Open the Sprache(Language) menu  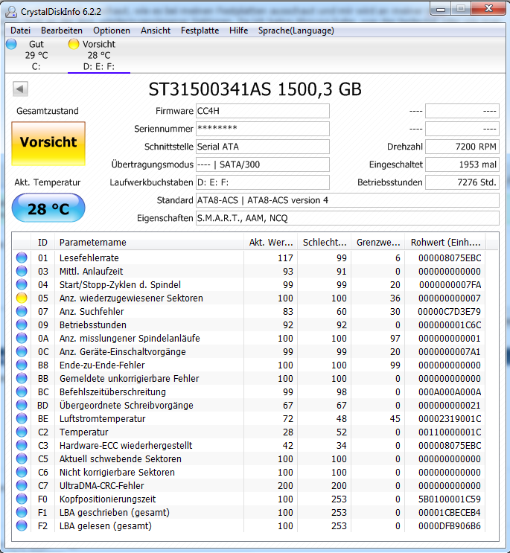[296, 31]
